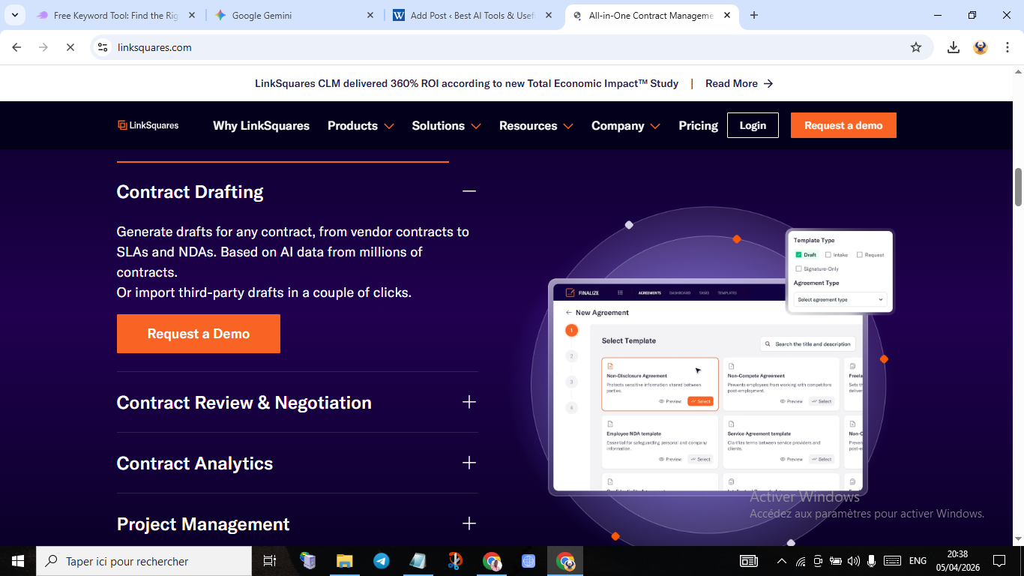Open the notepad app taskbar icon
This screenshot has width=1024, height=576.
[418, 561]
